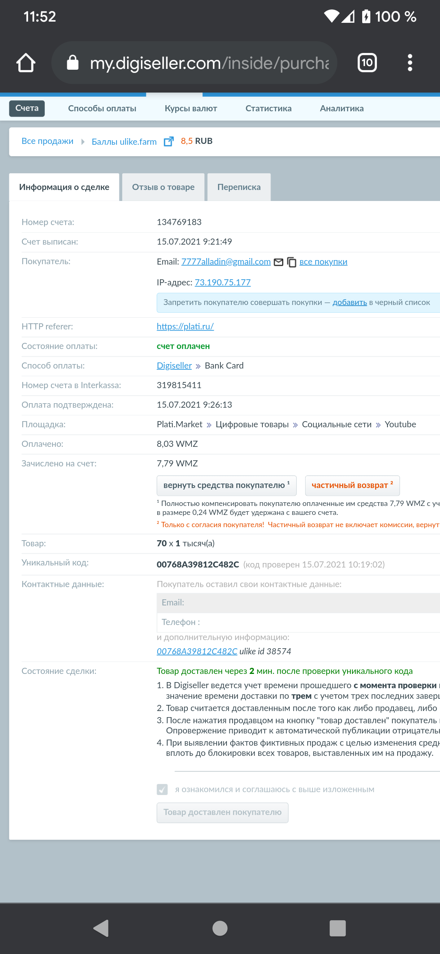
Task: Tap Android recent apps square button
Action: click(x=338, y=928)
